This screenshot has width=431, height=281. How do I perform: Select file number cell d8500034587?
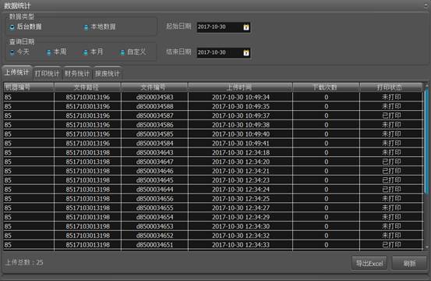(155, 116)
